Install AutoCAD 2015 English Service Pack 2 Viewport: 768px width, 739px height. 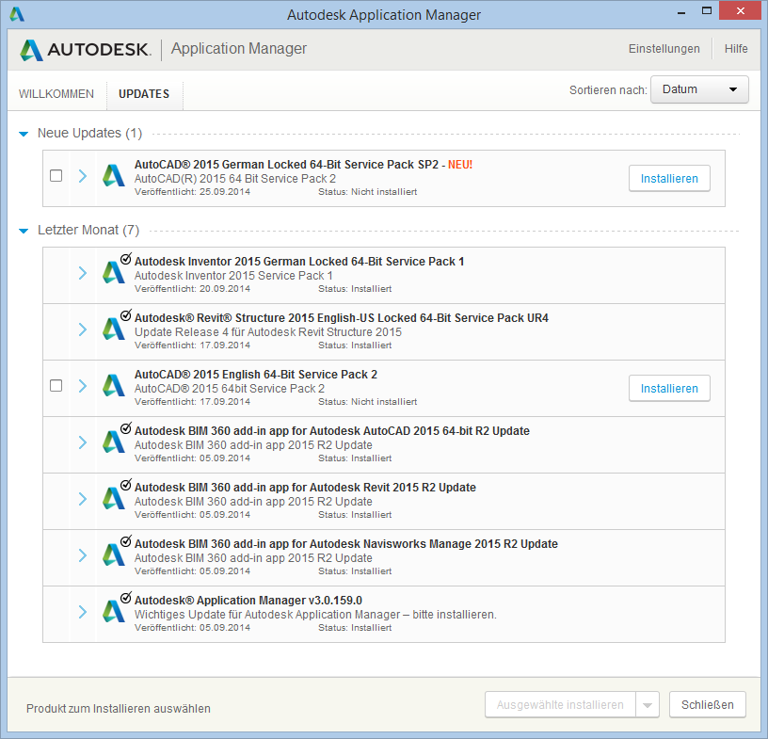[669, 388]
